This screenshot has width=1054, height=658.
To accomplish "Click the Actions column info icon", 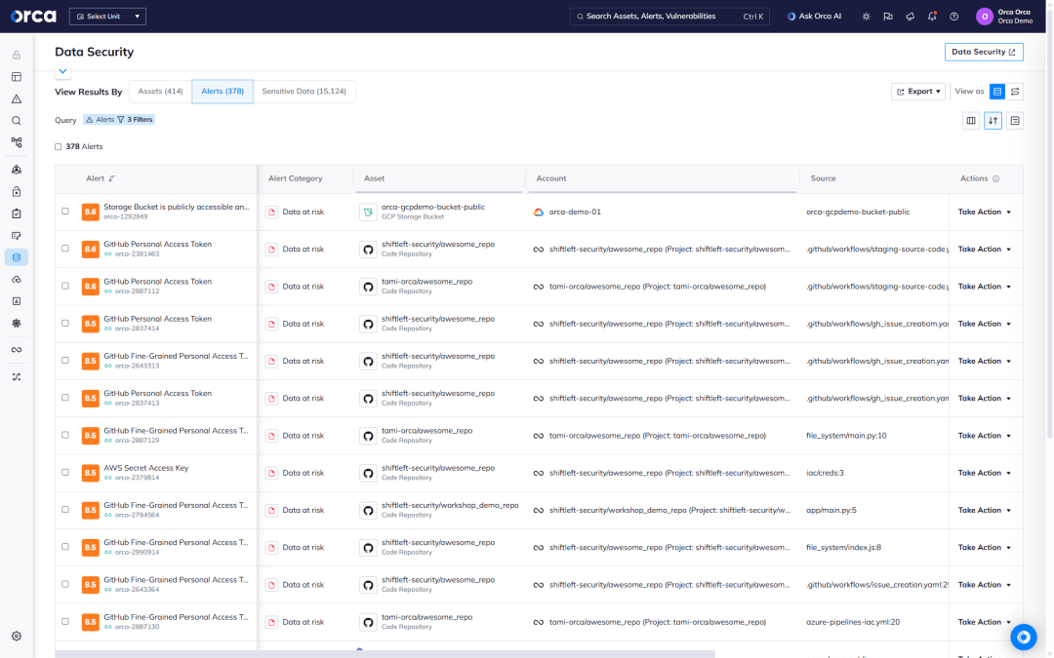I will (x=995, y=178).
